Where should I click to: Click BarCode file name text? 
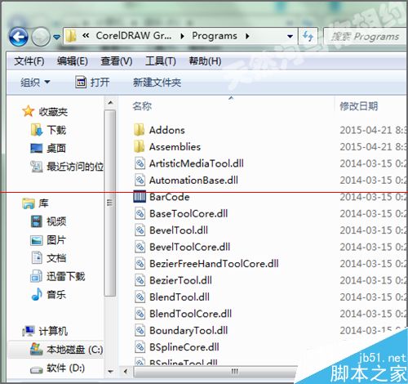(x=170, y=197)
